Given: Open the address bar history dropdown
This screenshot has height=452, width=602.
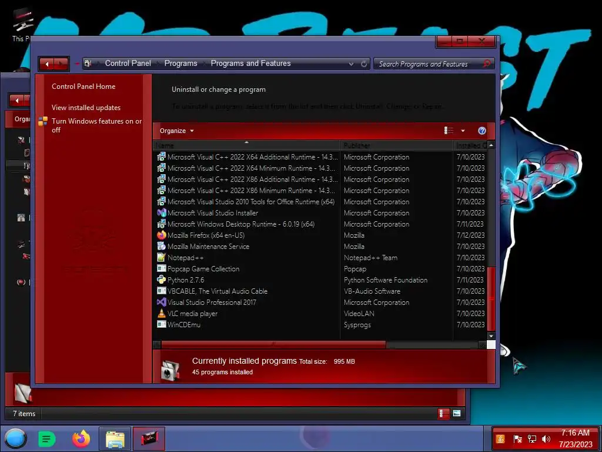Looking at the screenshot, I should pos(351,64).
